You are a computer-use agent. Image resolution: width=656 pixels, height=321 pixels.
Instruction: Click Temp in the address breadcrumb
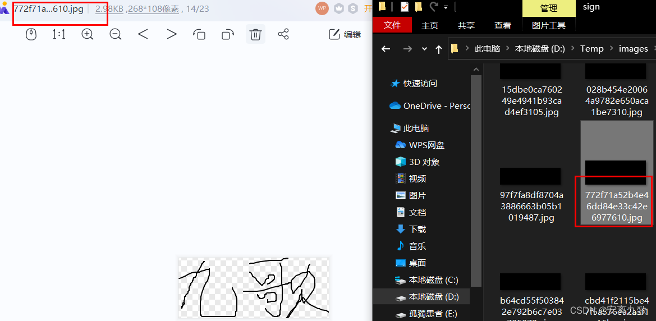(592, 49)
